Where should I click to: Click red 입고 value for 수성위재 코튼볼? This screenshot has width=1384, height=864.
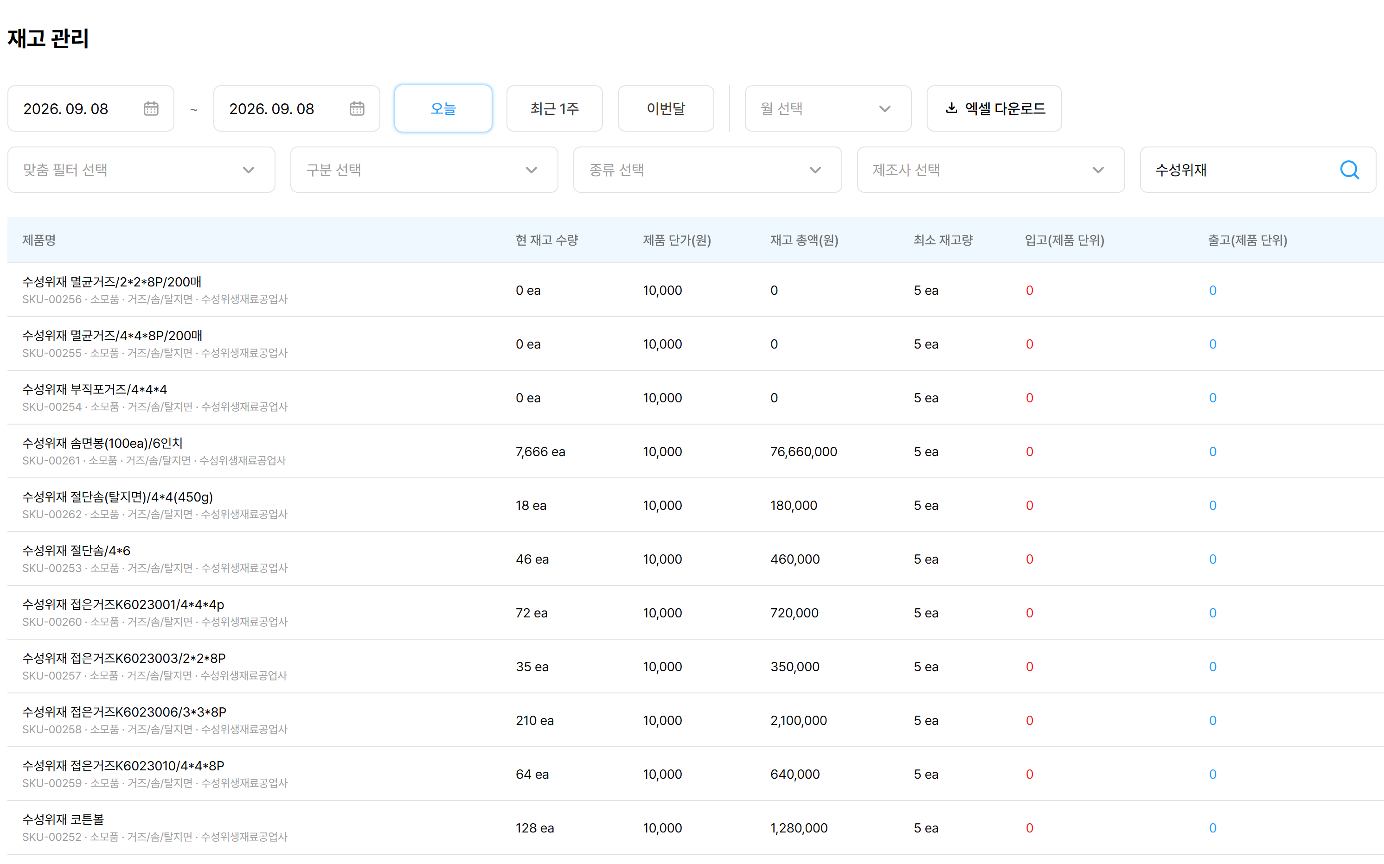1030,828
